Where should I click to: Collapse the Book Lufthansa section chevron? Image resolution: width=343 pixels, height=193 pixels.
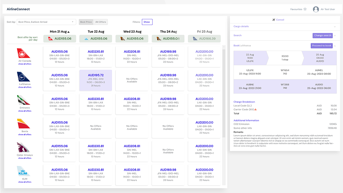click(x=335, y=46)
